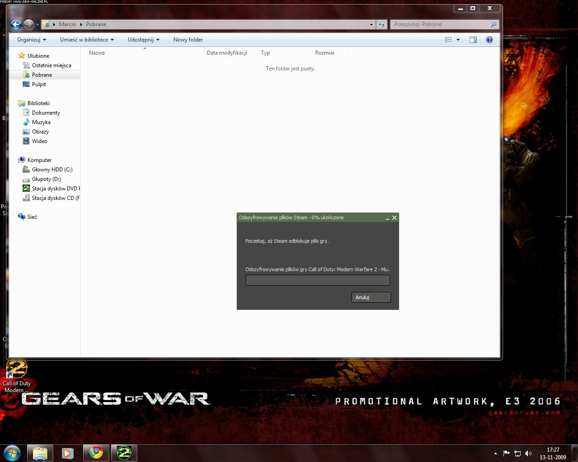Click the search field Przeszukaj: Pobrane

[x=440, y=24]
